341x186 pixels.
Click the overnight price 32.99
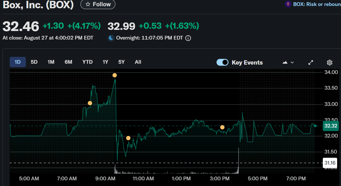point(121,26)
